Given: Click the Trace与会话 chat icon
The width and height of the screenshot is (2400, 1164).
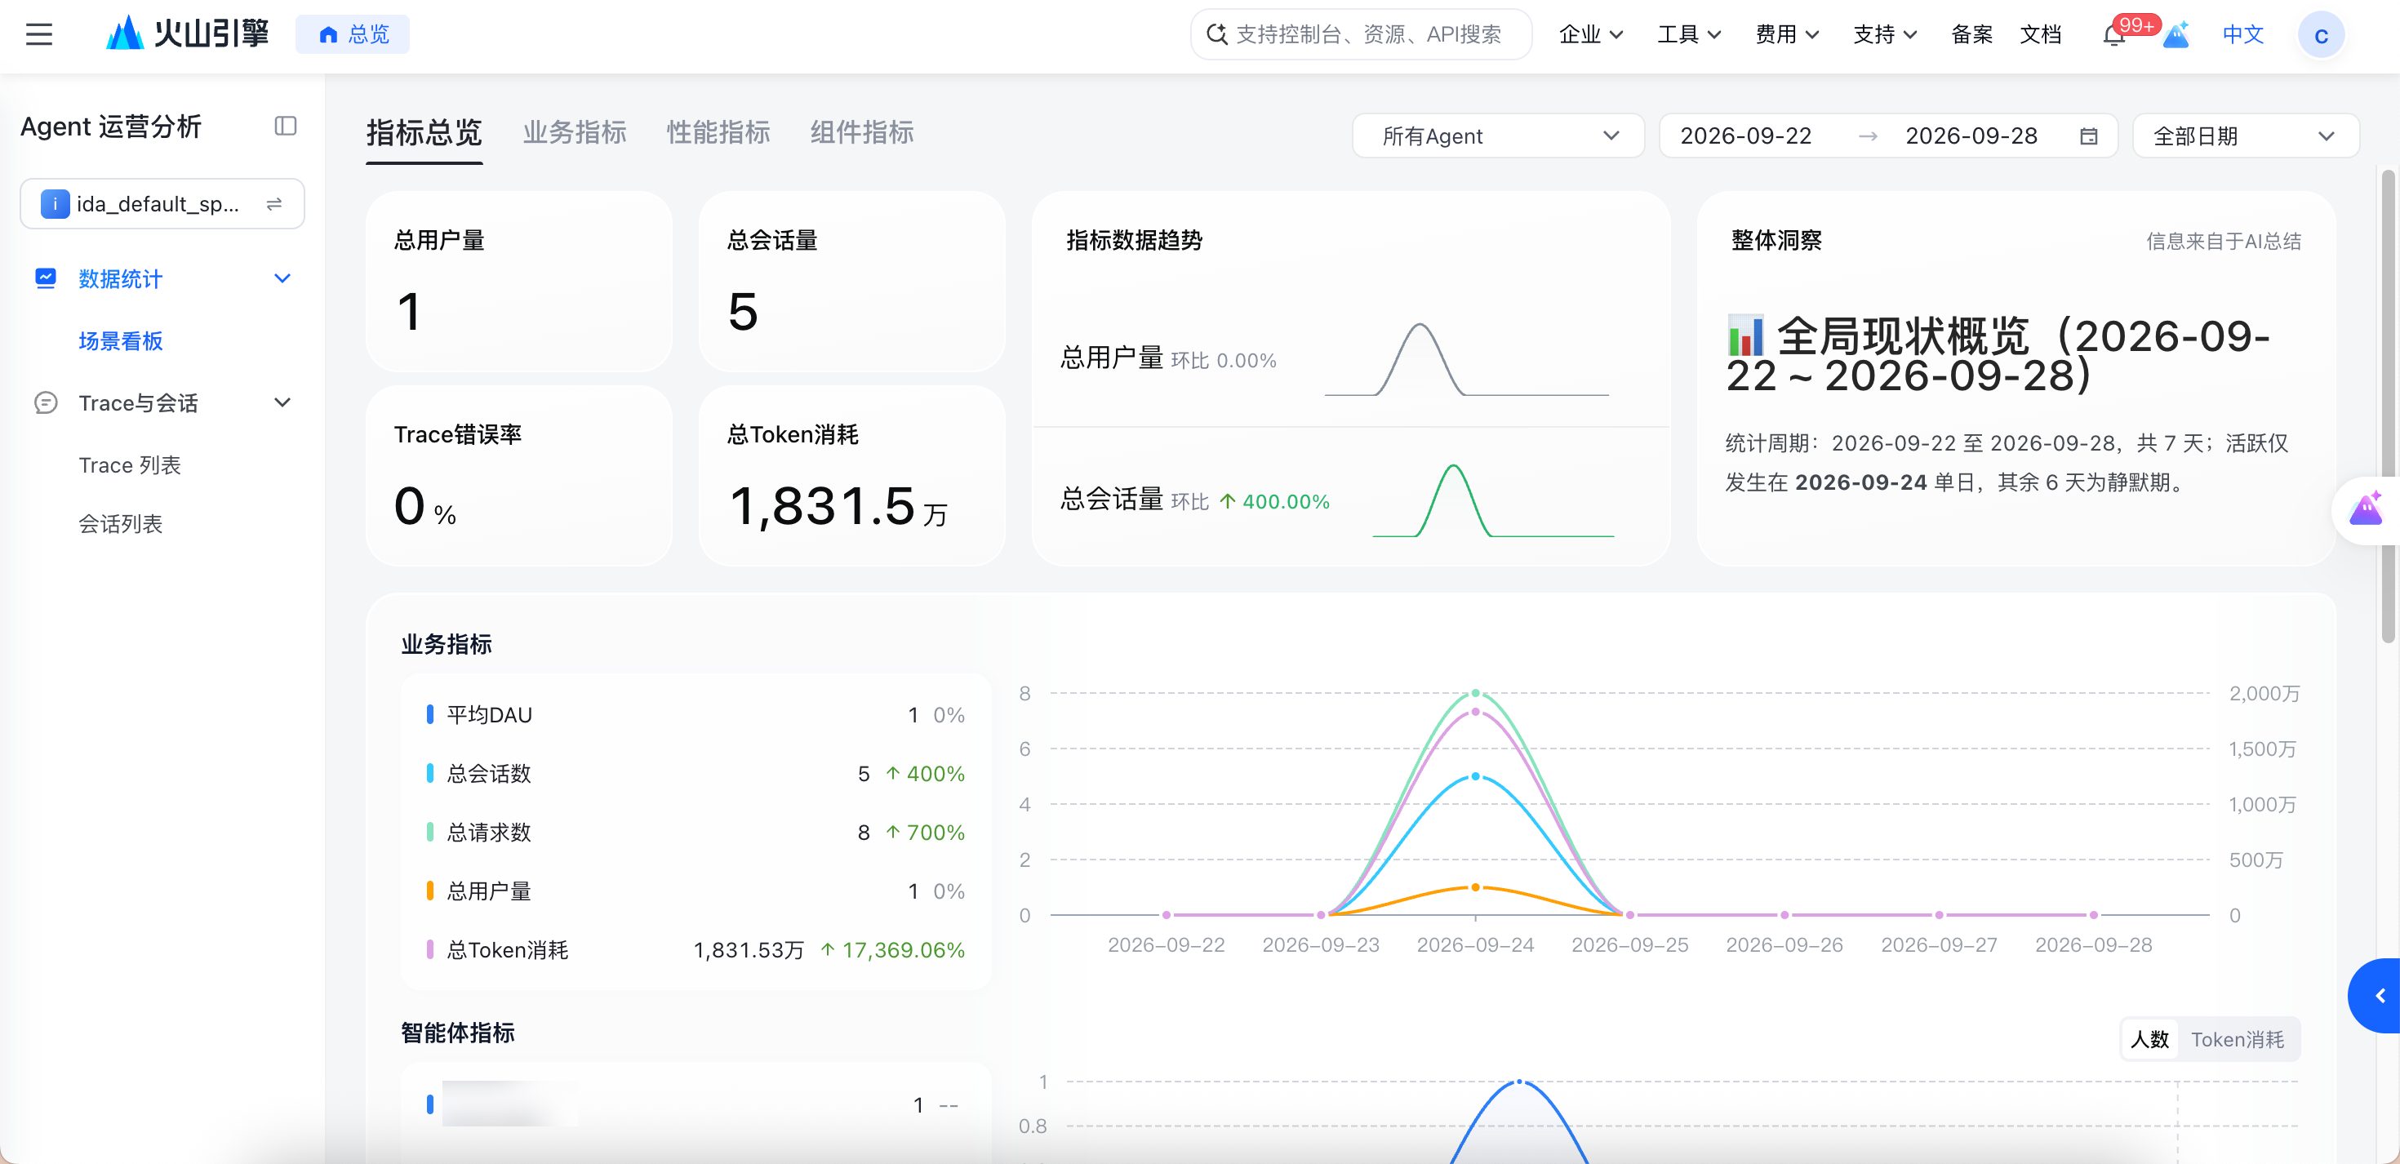Looking at the screenshot, I should [46, 402].
